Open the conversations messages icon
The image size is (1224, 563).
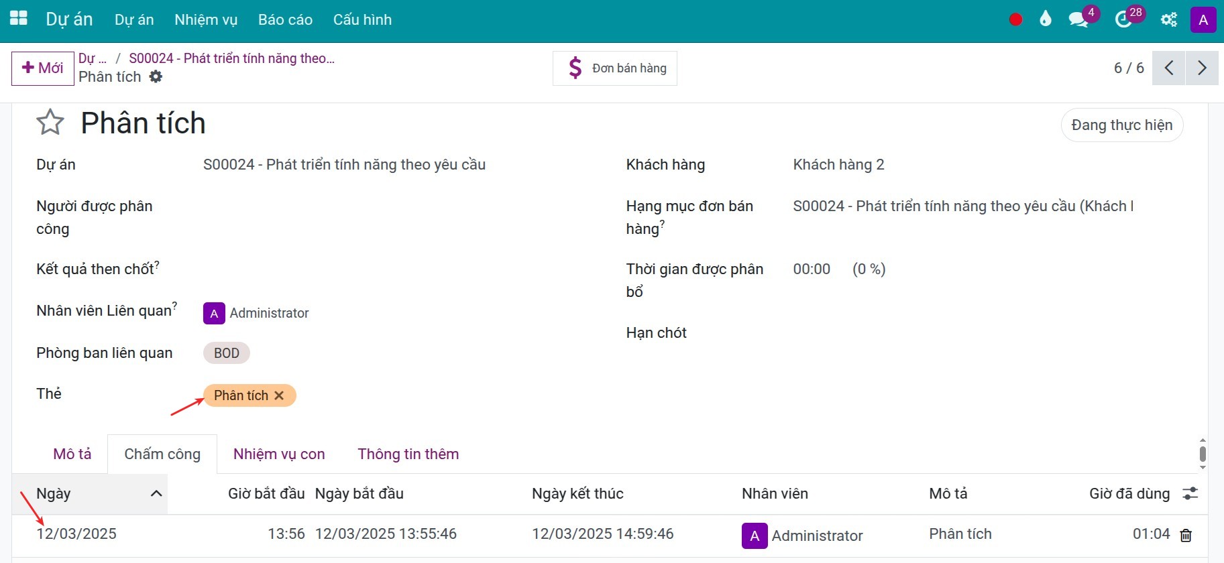point(1078,19)
